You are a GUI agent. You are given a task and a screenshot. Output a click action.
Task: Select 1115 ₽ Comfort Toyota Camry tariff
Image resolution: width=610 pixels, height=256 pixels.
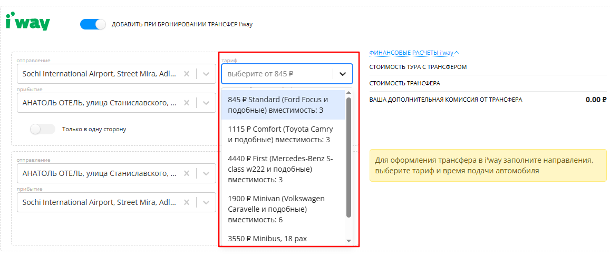pos(283,134)
